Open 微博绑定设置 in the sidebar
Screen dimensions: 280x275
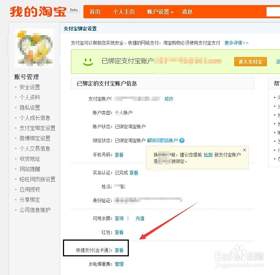(35, 138)
